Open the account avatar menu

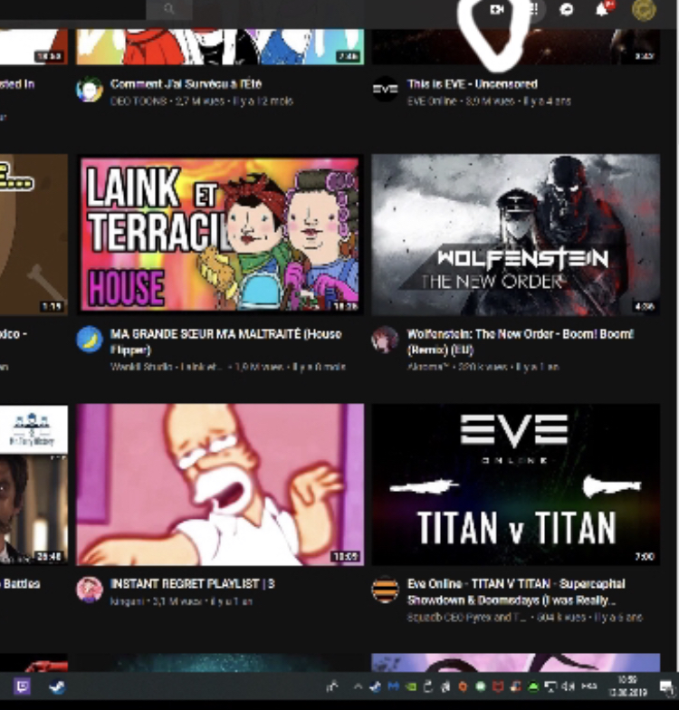tap(644, 10)
